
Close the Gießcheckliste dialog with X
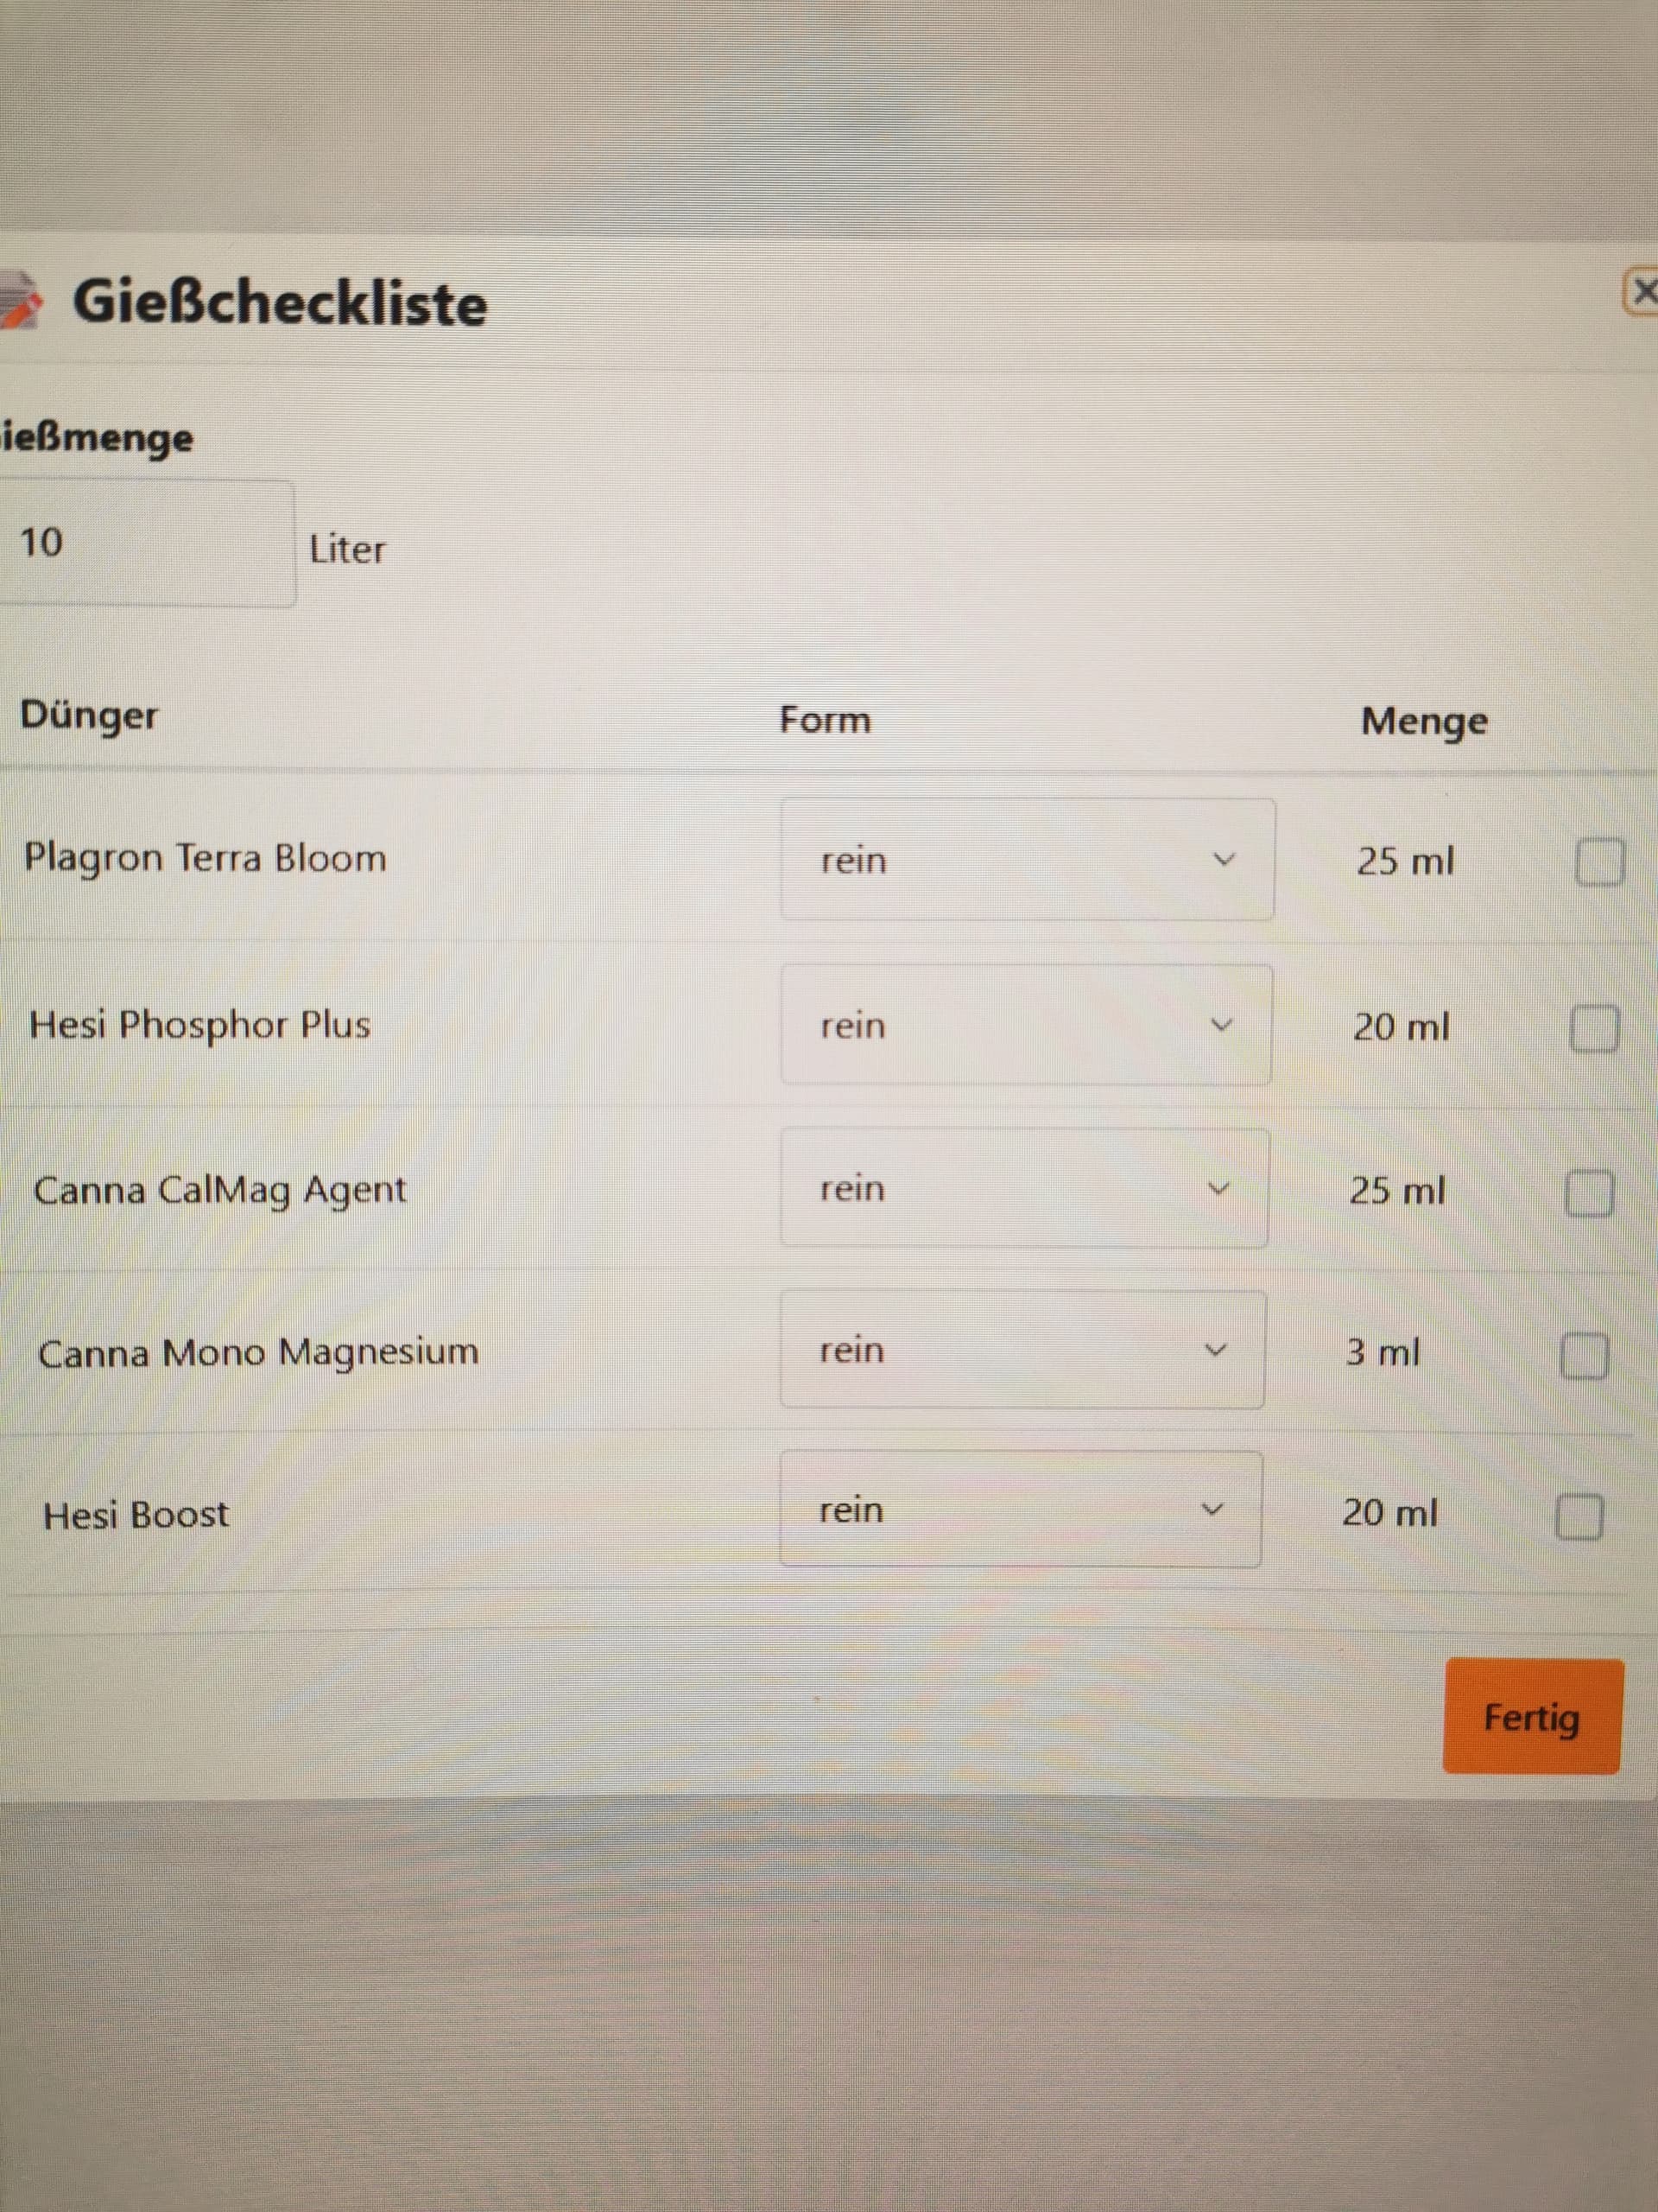click(x=1642, y=293)
